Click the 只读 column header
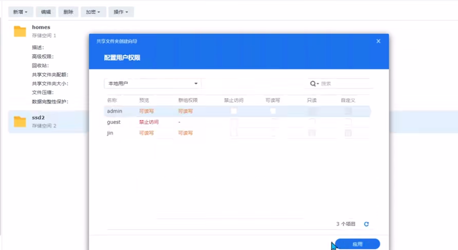This screenshot has width=458, height=250. tap(312, 100)
